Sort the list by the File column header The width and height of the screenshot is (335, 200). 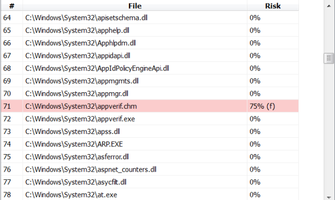(135, 6)
